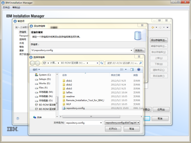Open the repository.config;diskTag.inf file type filter
Image resolution: width=191 pixels, height=143 pixels.
click(122, 123)
